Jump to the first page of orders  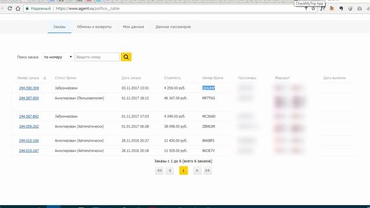(x=160, y=170)
